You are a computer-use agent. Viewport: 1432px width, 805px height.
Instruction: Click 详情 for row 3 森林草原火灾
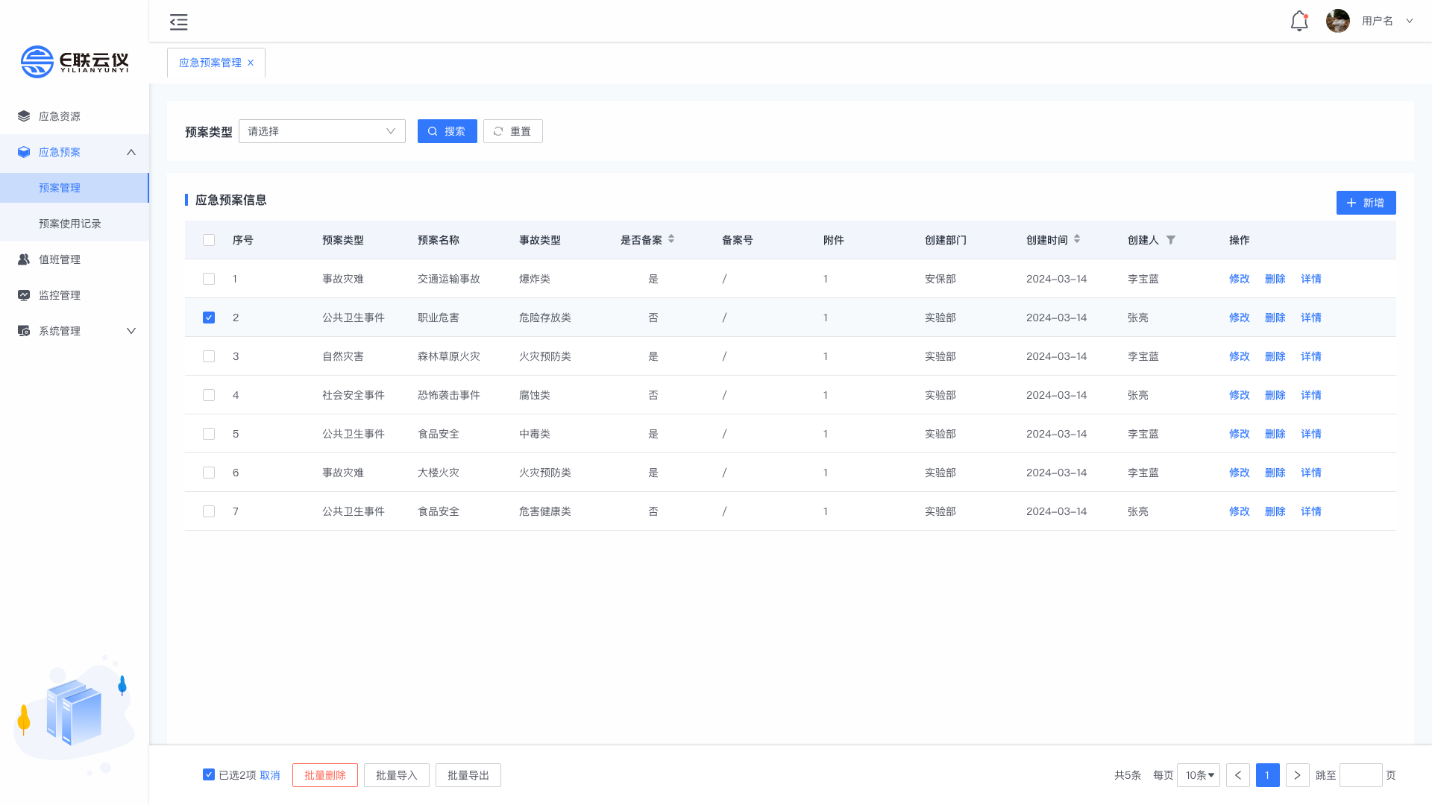pos(1311,356)
